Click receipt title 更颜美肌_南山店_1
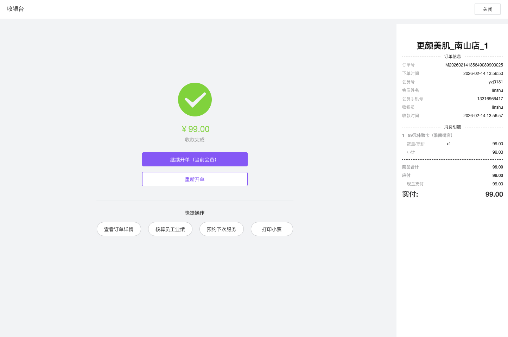The image size is (508, 337). 452,46
